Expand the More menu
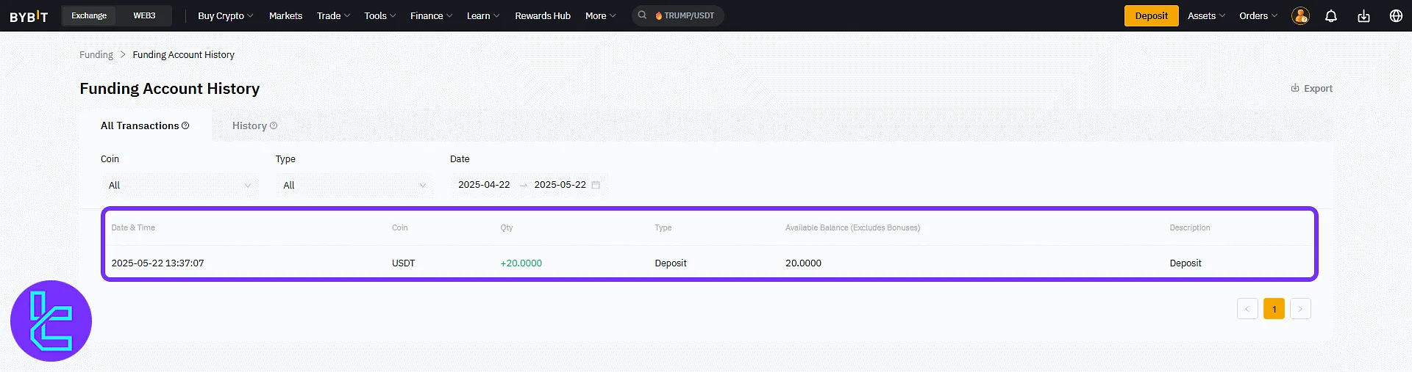This screenshot has width=1412, height=372. pos(600,15)
